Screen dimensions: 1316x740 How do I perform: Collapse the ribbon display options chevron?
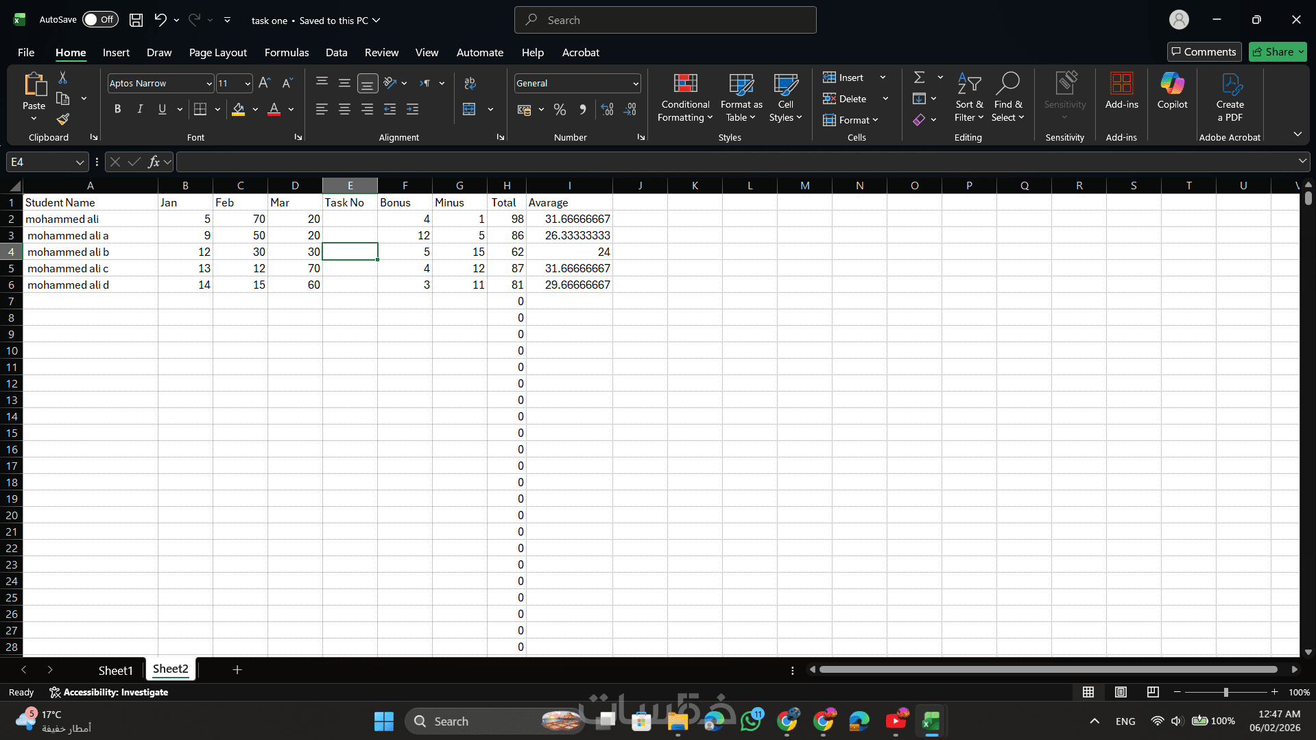(x=1297, y=134)
